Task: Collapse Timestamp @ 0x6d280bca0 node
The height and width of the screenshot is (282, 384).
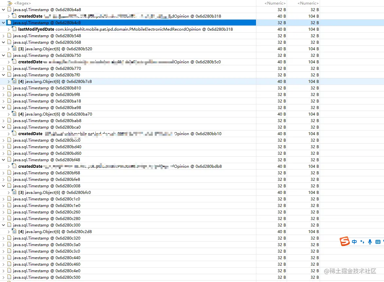Action: [3, 127]
